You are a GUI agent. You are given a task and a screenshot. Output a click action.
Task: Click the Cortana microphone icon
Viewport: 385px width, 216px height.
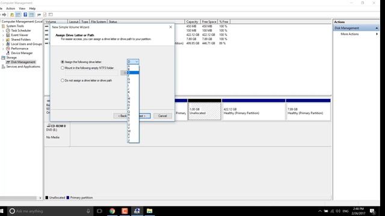(88, 211)
